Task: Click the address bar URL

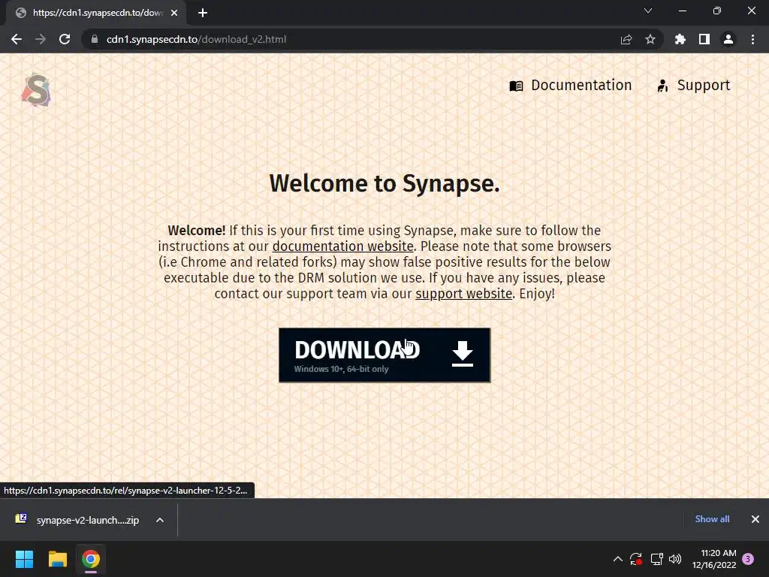Action: pyautogui.click(x=196, y=39)
